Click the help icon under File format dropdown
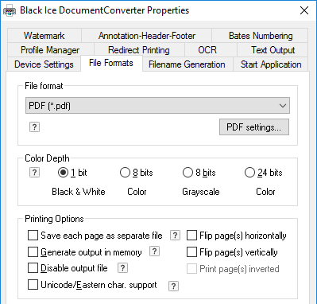 pos(34,127)
